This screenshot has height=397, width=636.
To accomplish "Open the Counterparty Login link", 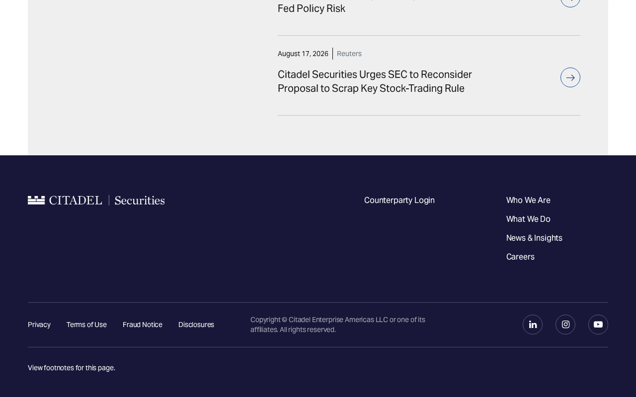I will click(x=399, y=200).
